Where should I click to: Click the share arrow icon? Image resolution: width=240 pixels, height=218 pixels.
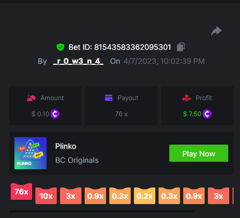(216, 31)
